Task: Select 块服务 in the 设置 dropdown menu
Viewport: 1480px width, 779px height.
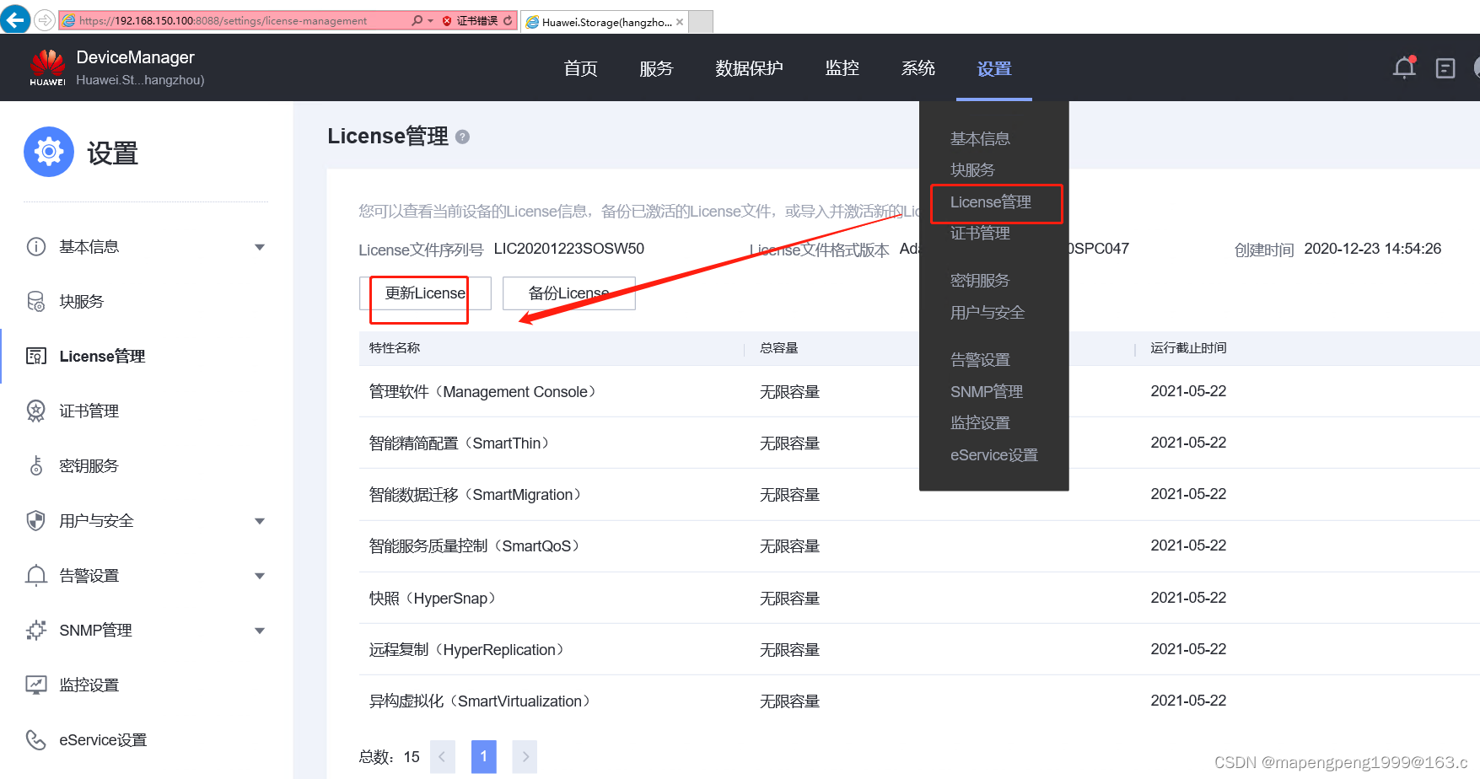Action: click(972, 170)
